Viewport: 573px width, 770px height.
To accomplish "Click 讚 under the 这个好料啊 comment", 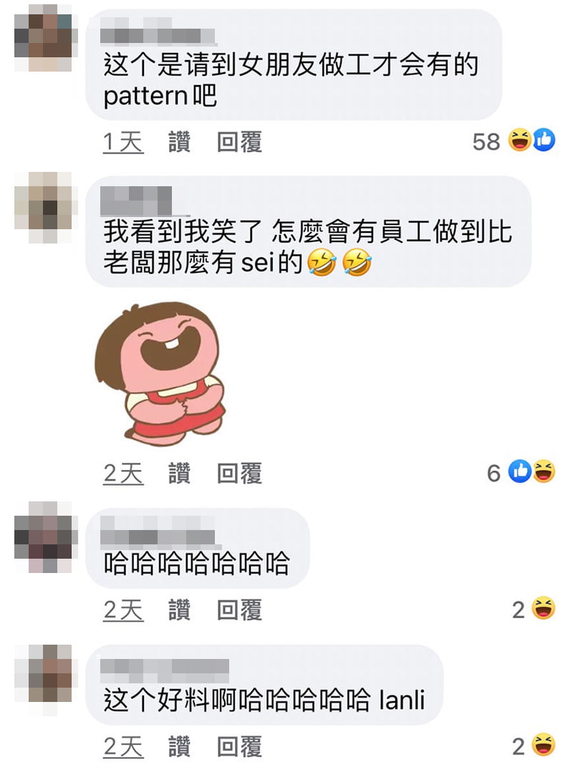I will pos(179,746).
